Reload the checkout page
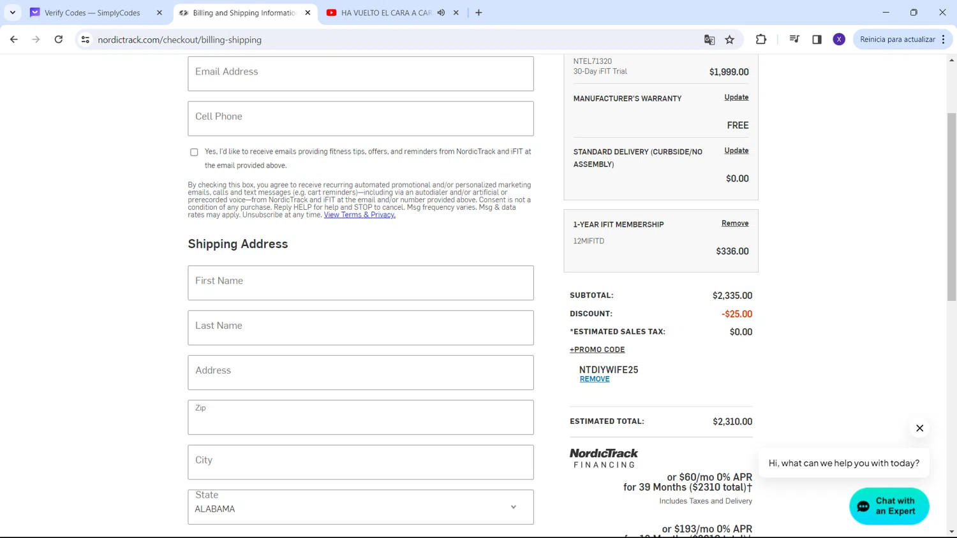The height and width of the screenshot is (538, 957). [x=59, y=40]
